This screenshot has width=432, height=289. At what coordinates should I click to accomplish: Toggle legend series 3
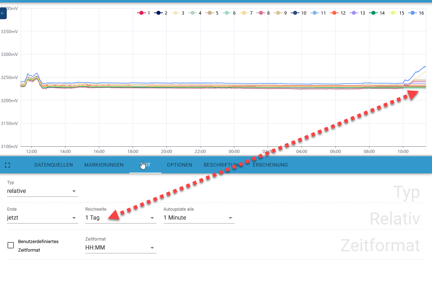point(178,13)
